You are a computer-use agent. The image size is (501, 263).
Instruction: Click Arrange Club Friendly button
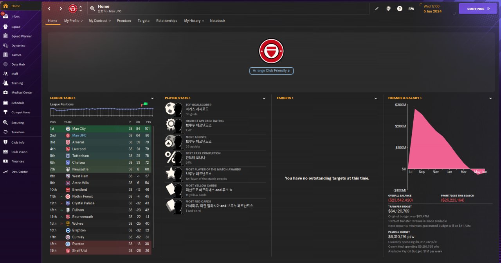point(271,71)
